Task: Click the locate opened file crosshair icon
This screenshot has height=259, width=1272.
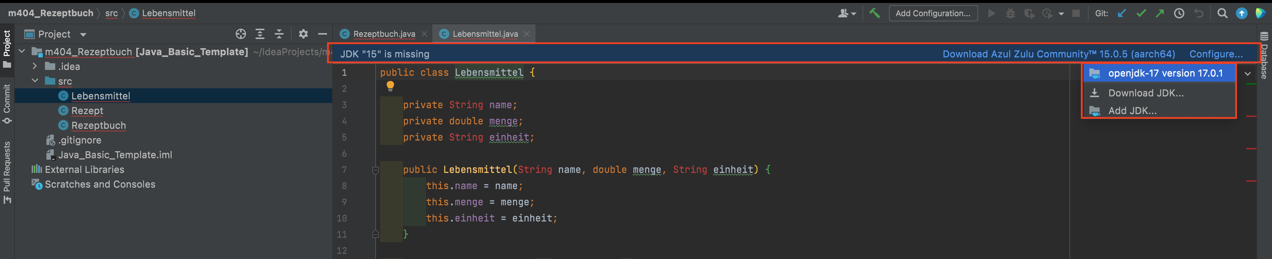Action: [x=240, y=34]
